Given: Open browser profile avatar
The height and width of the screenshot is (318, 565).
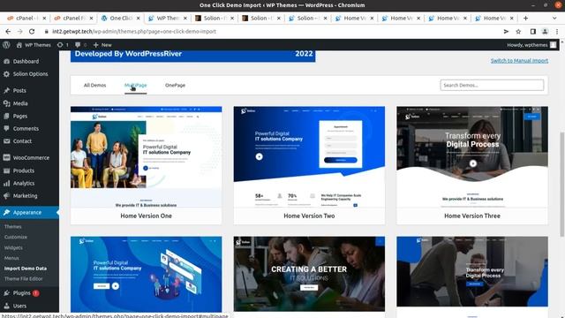Looking at the screenshot, I should [x=545, y=32].
